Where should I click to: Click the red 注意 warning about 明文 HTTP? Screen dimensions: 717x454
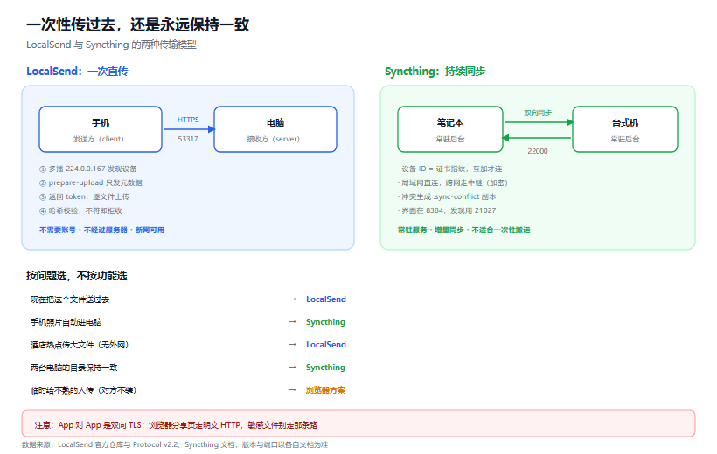pos(358,423)
